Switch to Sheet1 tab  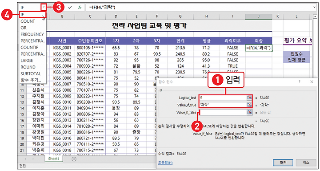click(x=53, y=159)
